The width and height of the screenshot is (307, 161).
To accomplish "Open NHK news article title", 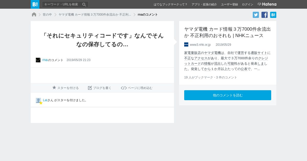I will tap(227, 32).
